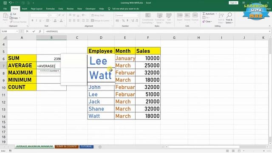Click the Comma Style icon

pyautogui.click(x=127, y=21)
